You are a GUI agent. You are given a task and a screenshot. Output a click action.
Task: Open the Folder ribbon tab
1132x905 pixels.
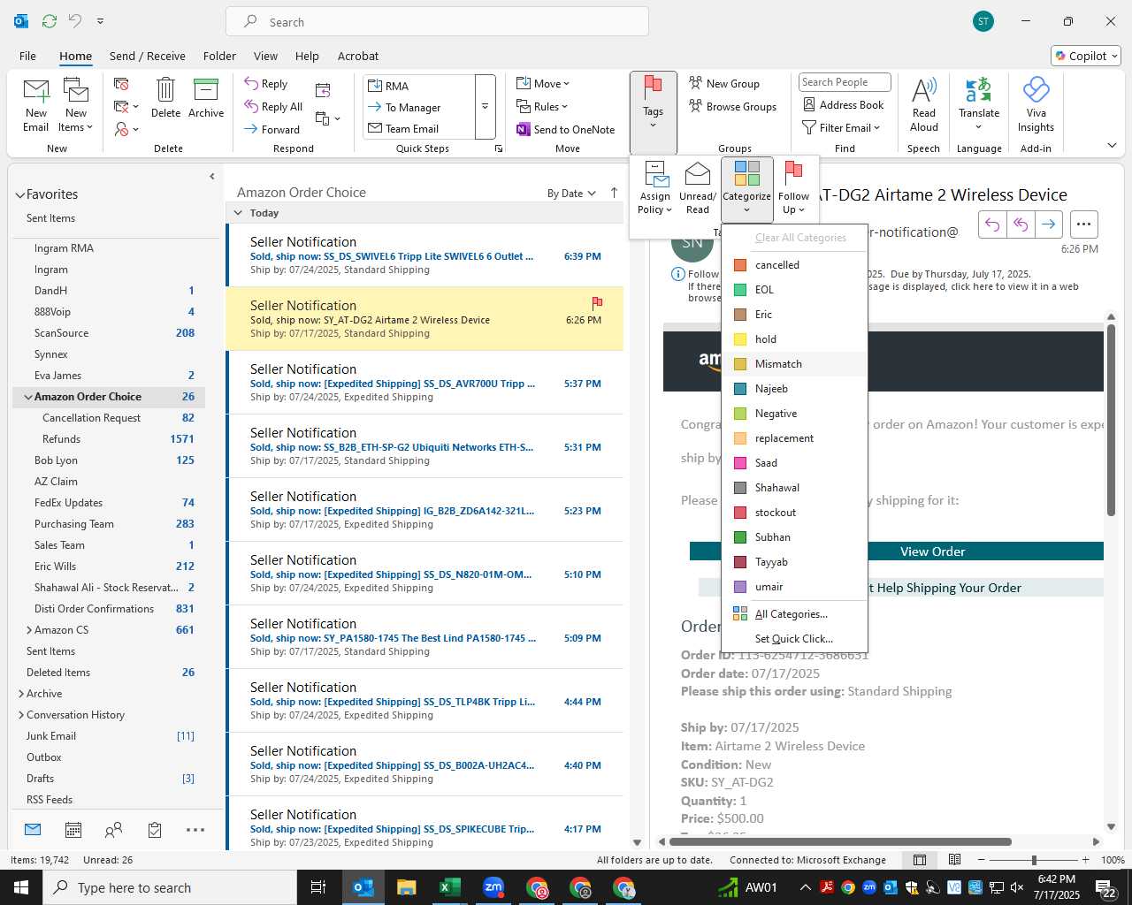tap(219, 56)
